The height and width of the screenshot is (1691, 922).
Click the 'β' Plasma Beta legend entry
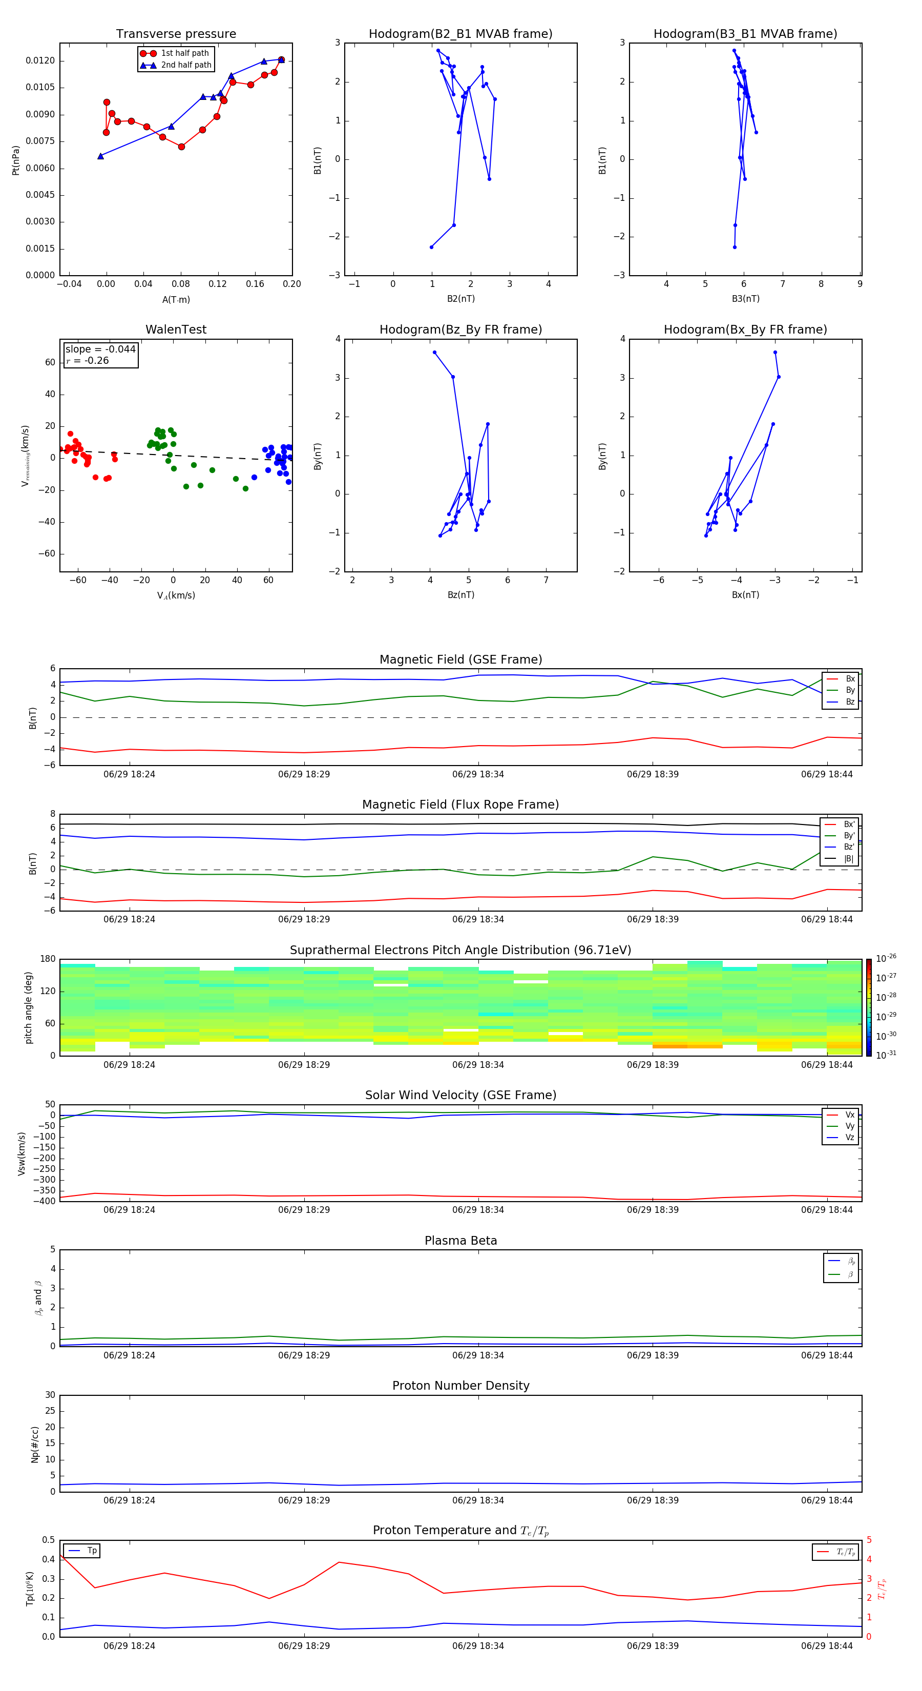pos(841,1274)
